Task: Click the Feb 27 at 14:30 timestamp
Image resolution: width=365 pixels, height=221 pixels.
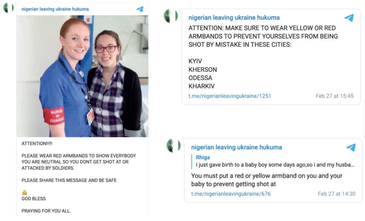Action: [x=337, y=194]
